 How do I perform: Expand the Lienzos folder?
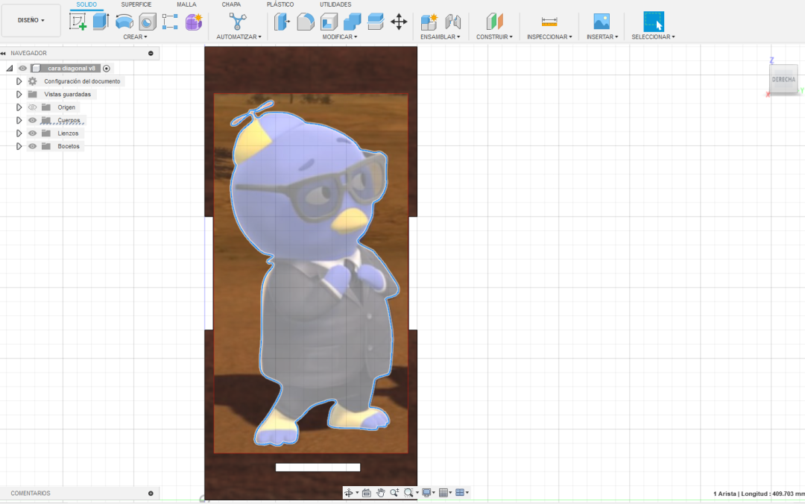pos(19,133)
